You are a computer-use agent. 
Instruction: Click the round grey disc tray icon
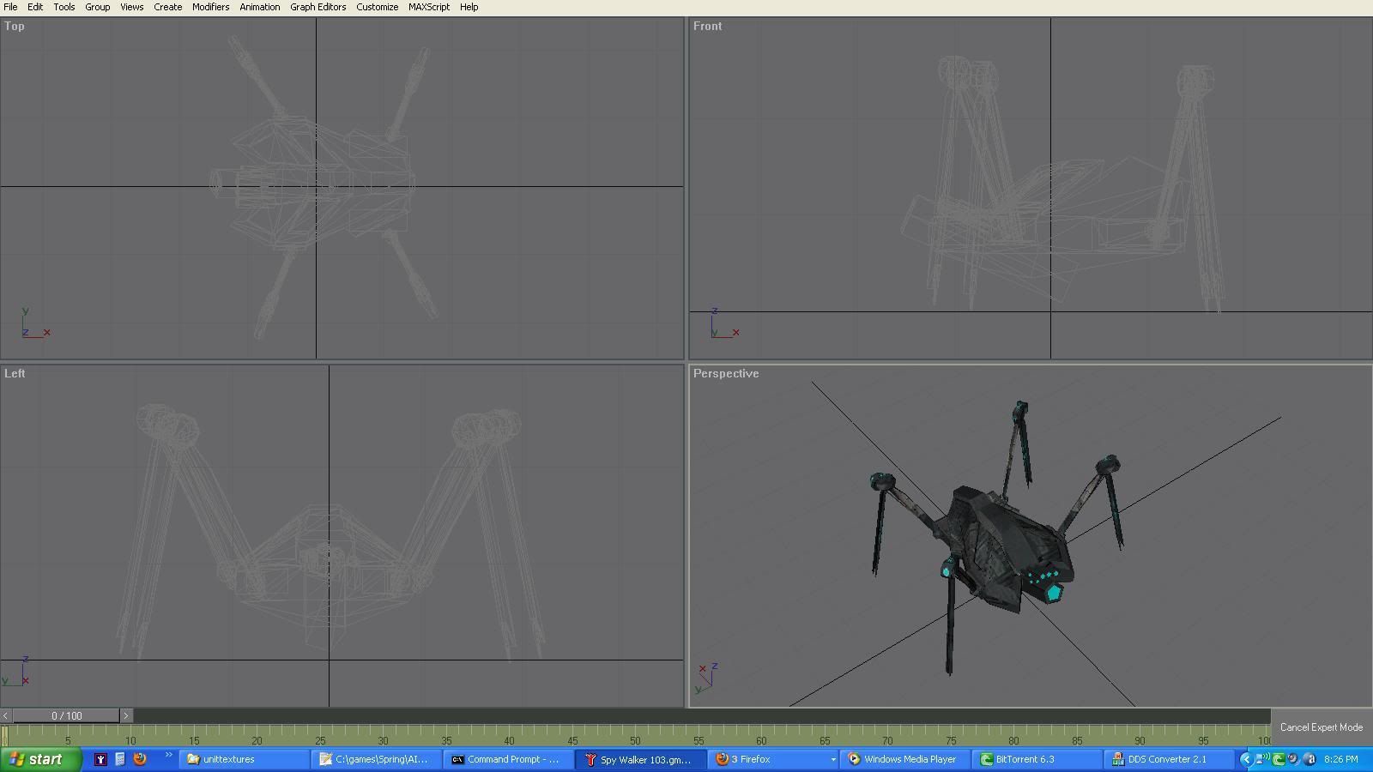(x=1294, y=759)
